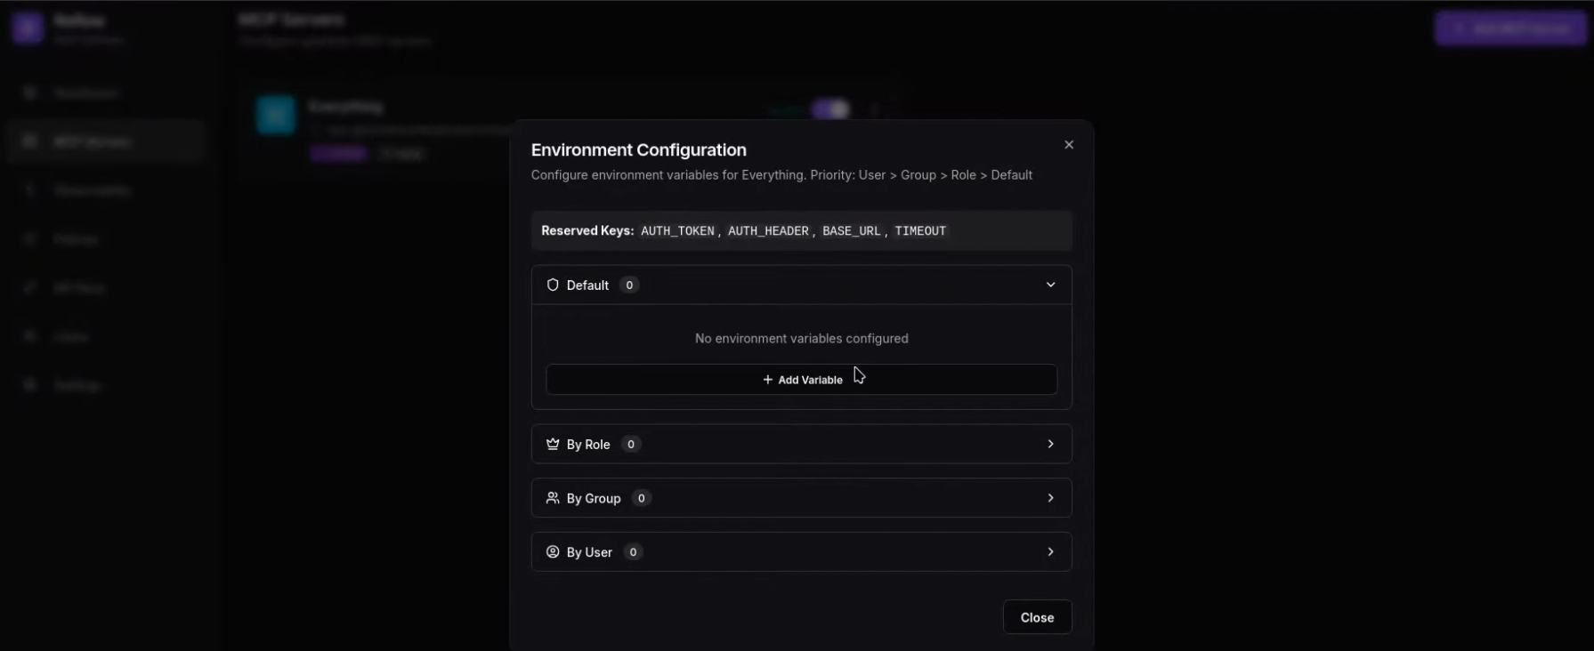Click the people icon beside By Group

[x=553, y=498]
